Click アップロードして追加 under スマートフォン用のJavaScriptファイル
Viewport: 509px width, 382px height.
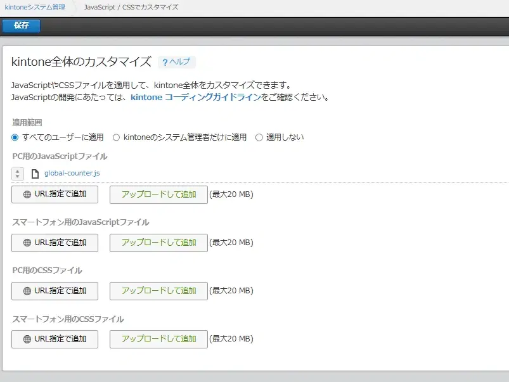point(158,243)
